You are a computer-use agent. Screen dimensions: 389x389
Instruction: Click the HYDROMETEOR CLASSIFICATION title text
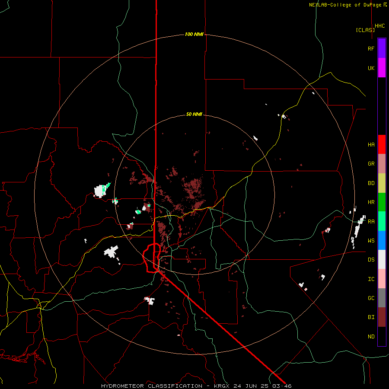point(152,386)
